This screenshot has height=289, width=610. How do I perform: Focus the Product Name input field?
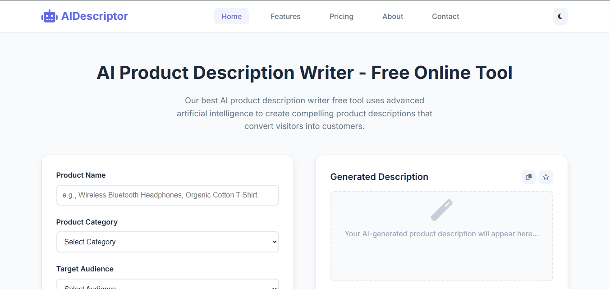point(168,195)
